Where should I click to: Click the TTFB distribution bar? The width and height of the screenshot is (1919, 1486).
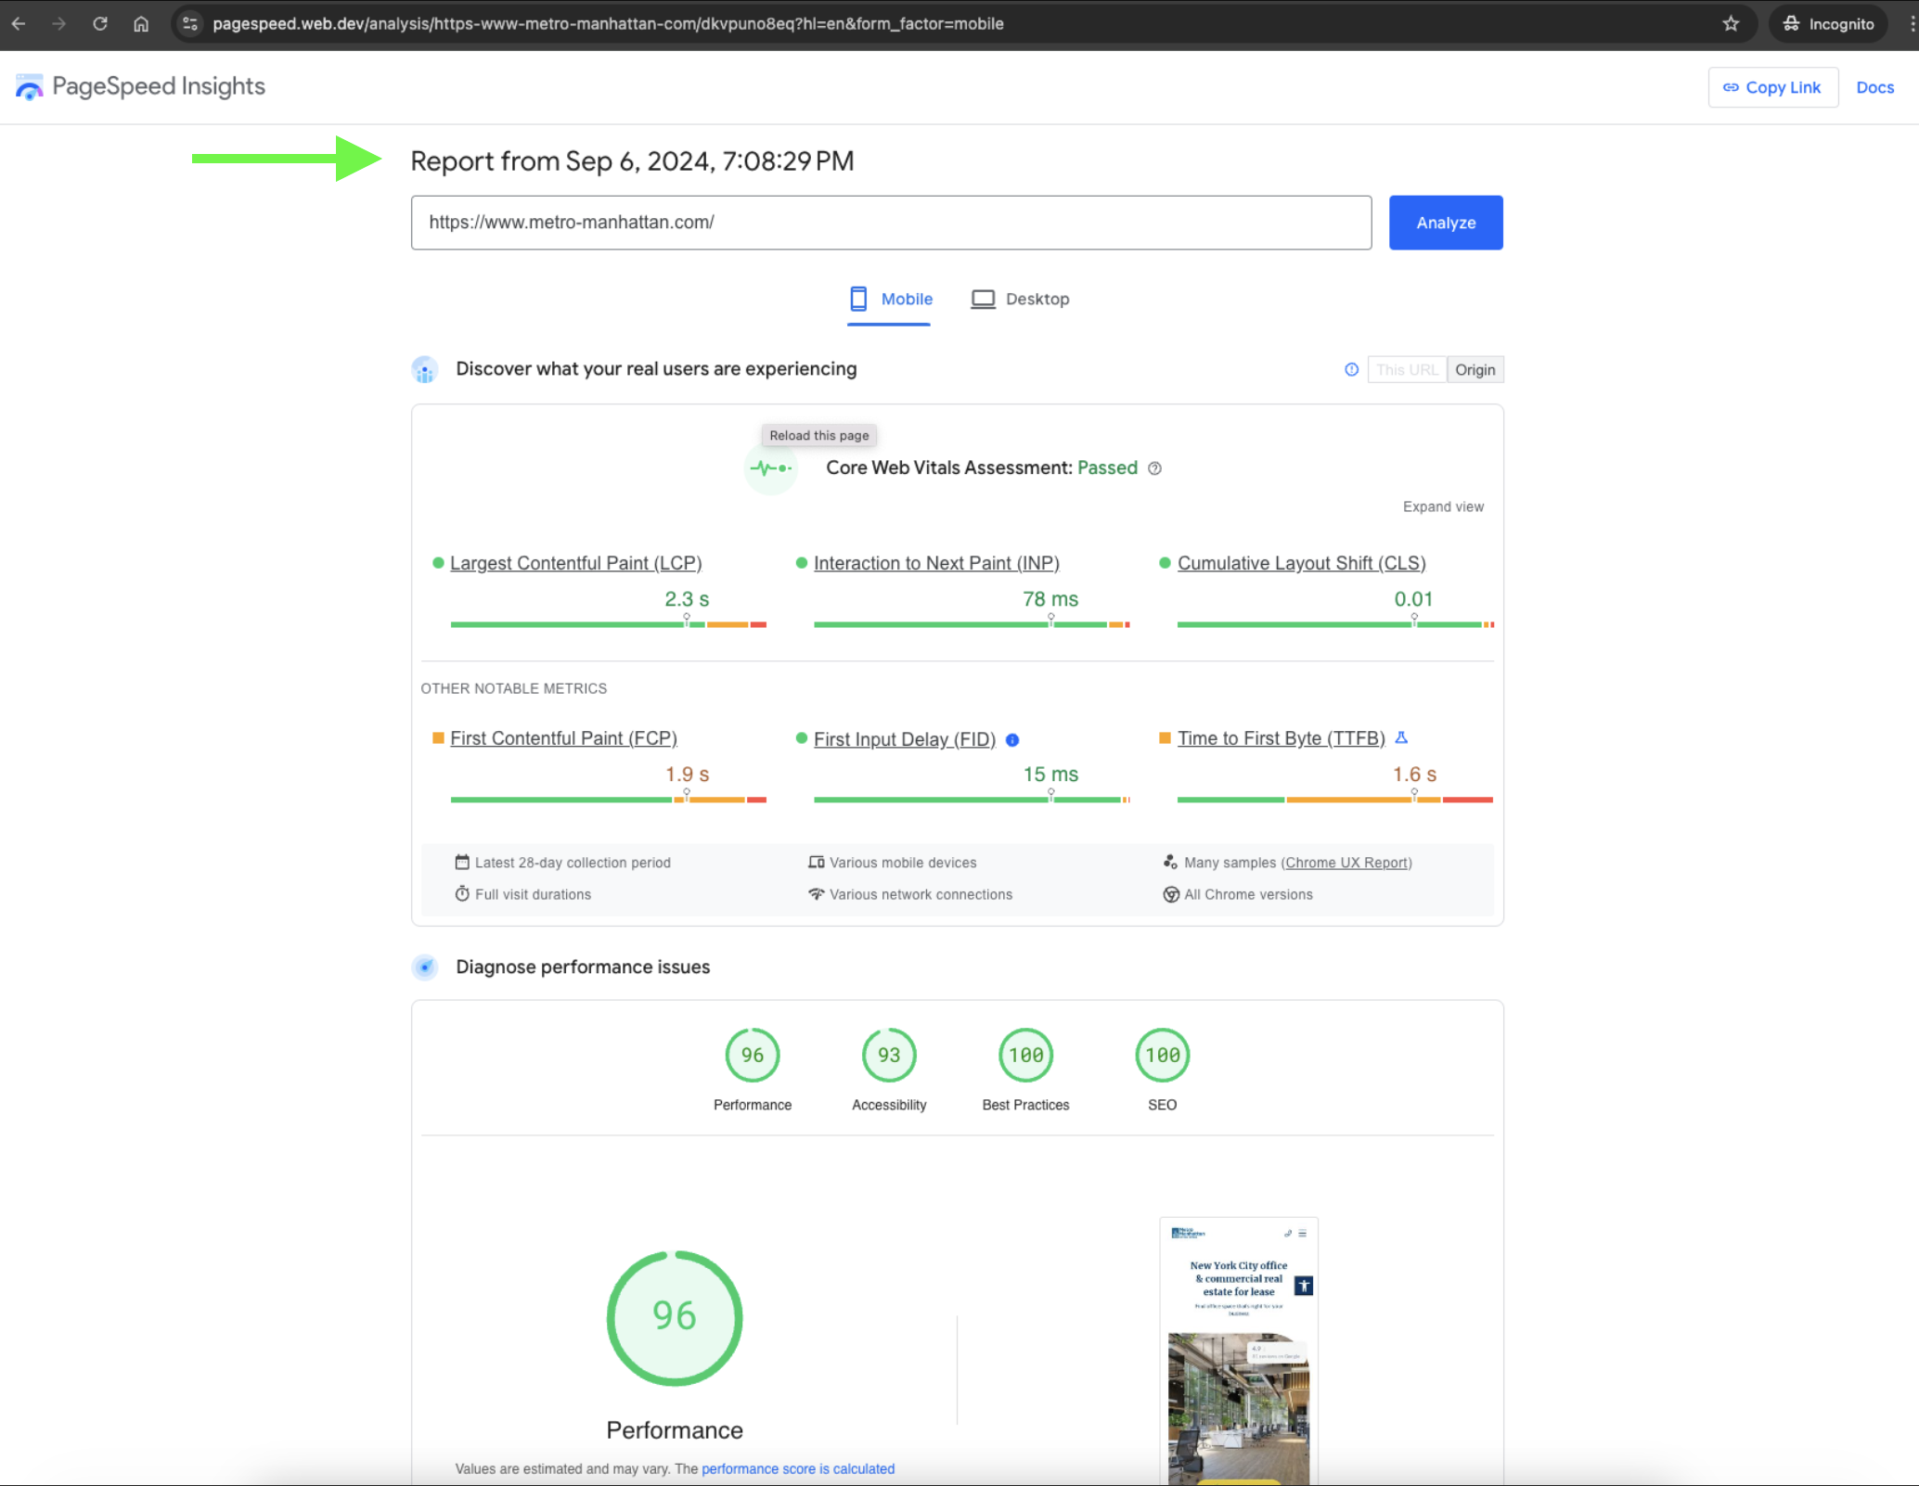pyautogui.click(x=1335, y=800)
